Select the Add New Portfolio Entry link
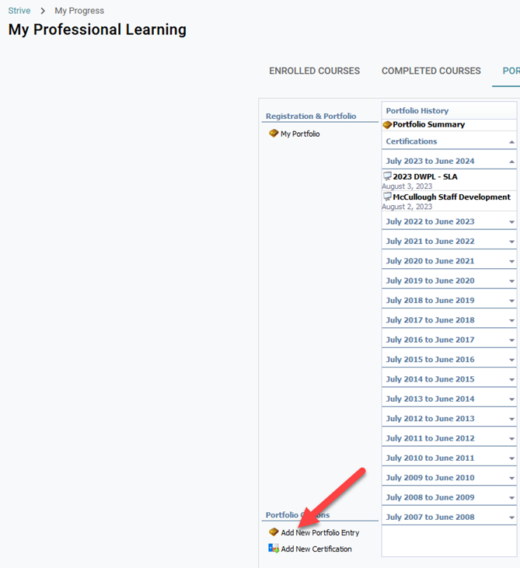 [x=320, y=532]
